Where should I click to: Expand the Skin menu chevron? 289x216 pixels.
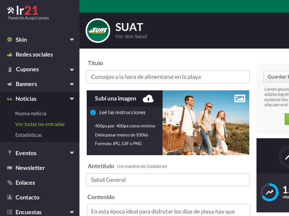[72, 40]
